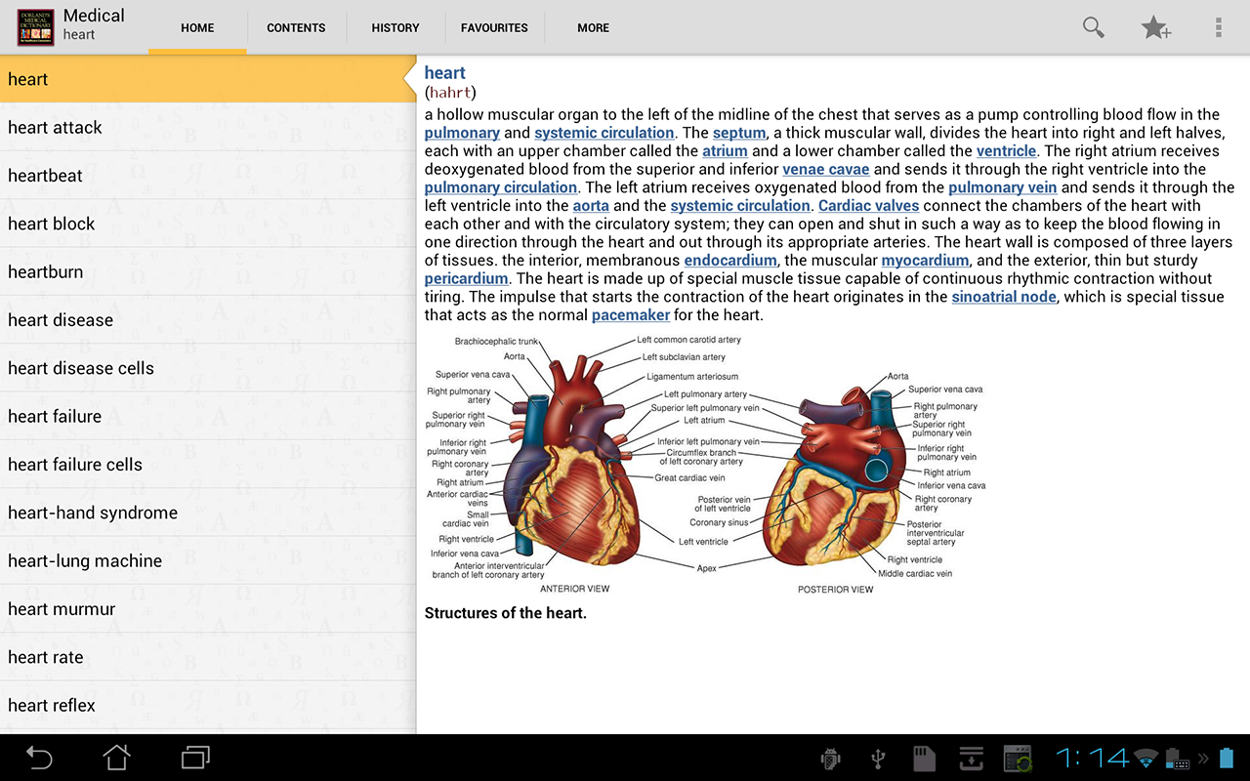Switch to the CONTENTS tab
The height and width of the screenshot is (781, 1250).
(x=296, y=27)
